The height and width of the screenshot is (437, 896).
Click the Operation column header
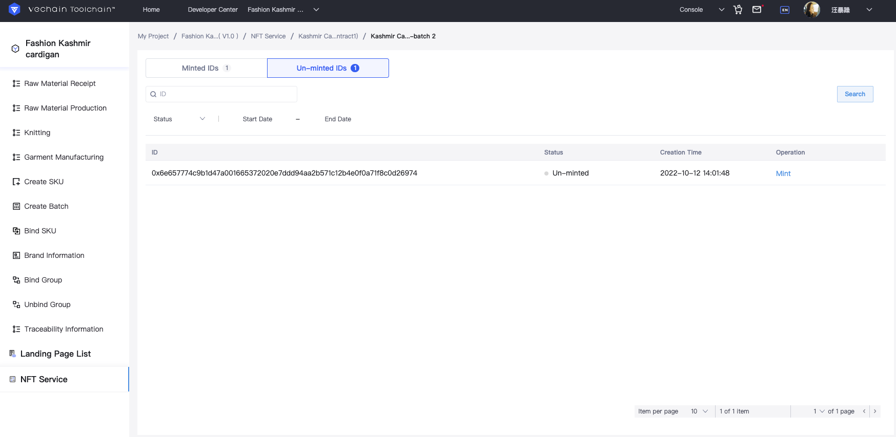pyautogui.click(x=790, y=152)
